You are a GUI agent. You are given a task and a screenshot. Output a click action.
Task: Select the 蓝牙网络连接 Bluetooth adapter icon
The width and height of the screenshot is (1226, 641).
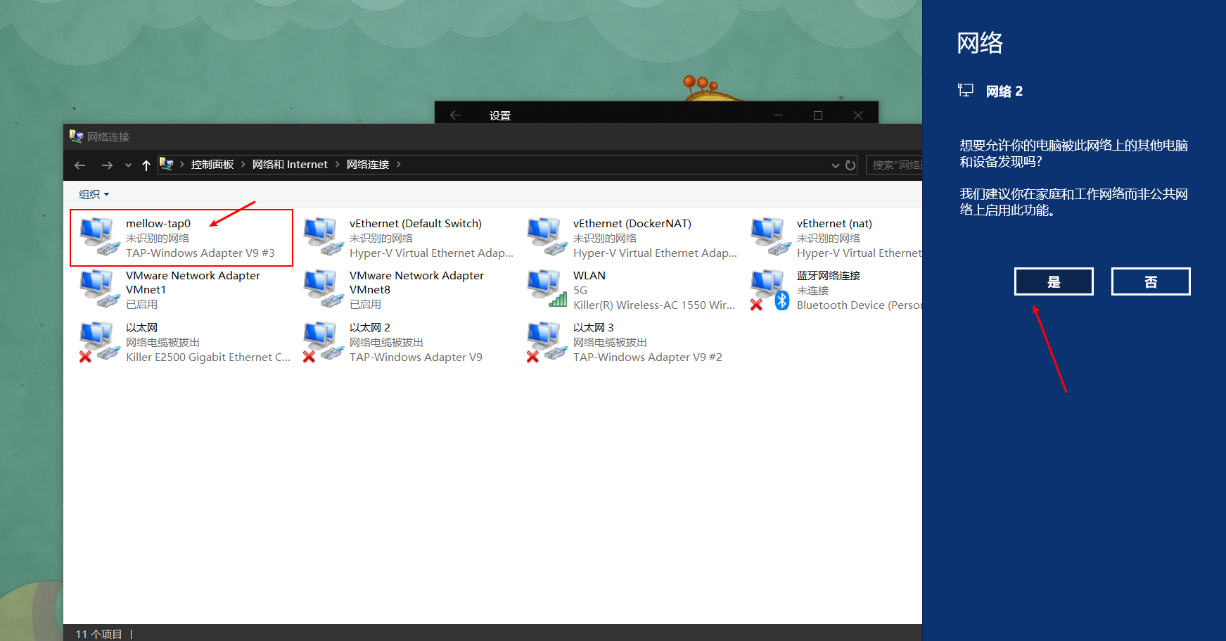[x=770, y=288]
